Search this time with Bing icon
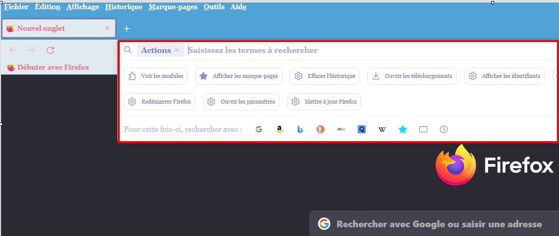The image size is (559, 236). click(300, 130)
